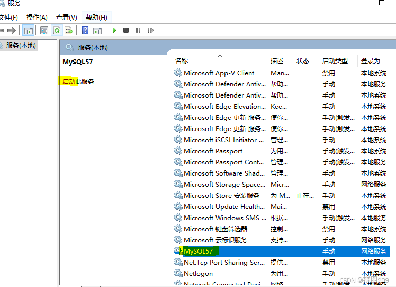Select the Netlogon service row

click(x=282, y=274)
